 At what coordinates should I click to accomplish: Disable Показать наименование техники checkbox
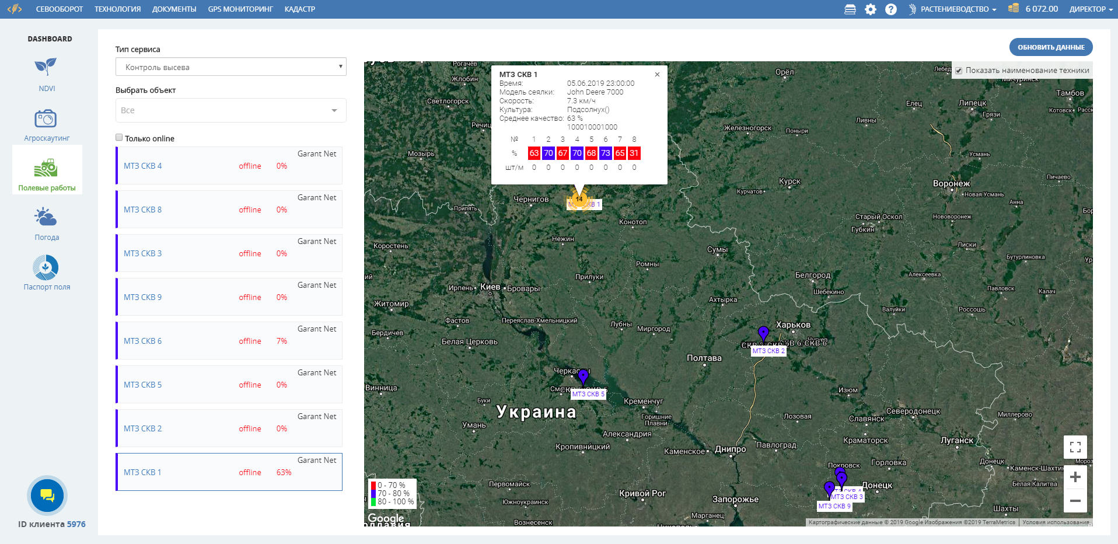959,69
